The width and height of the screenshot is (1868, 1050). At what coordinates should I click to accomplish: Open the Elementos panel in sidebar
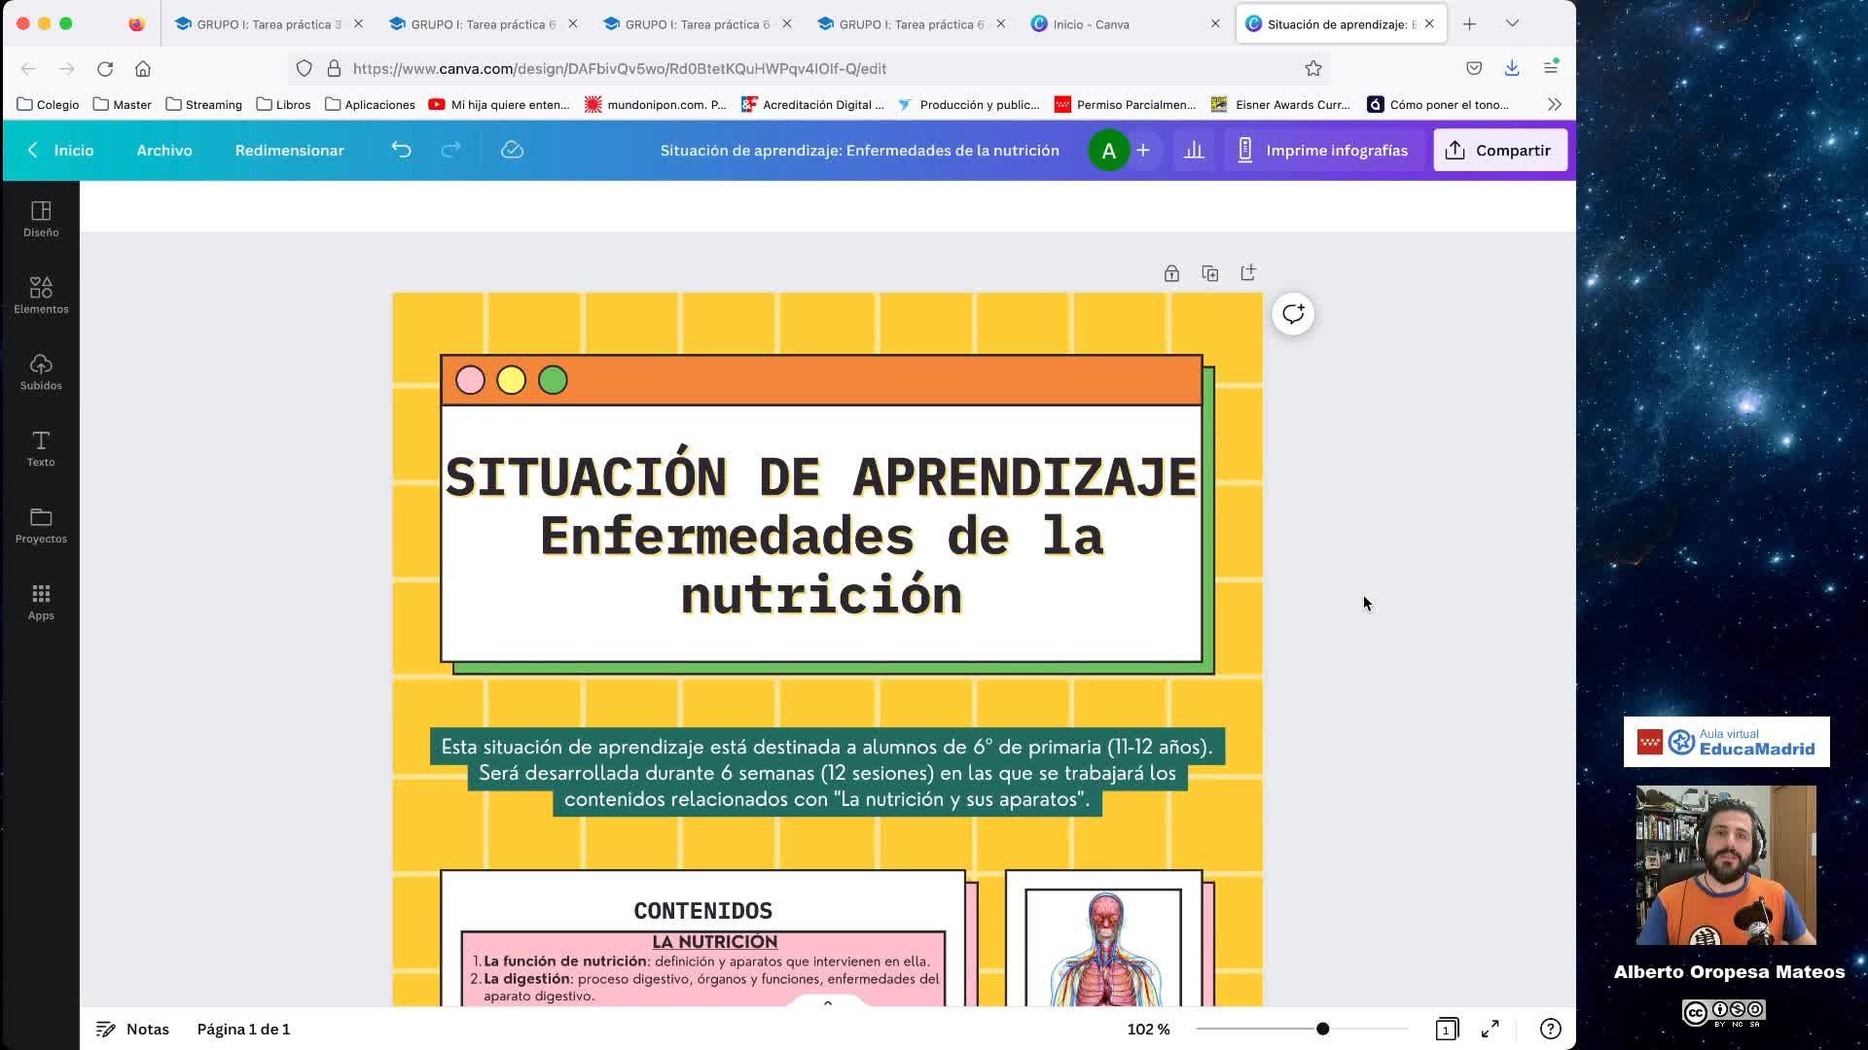(x=41, y=295)
